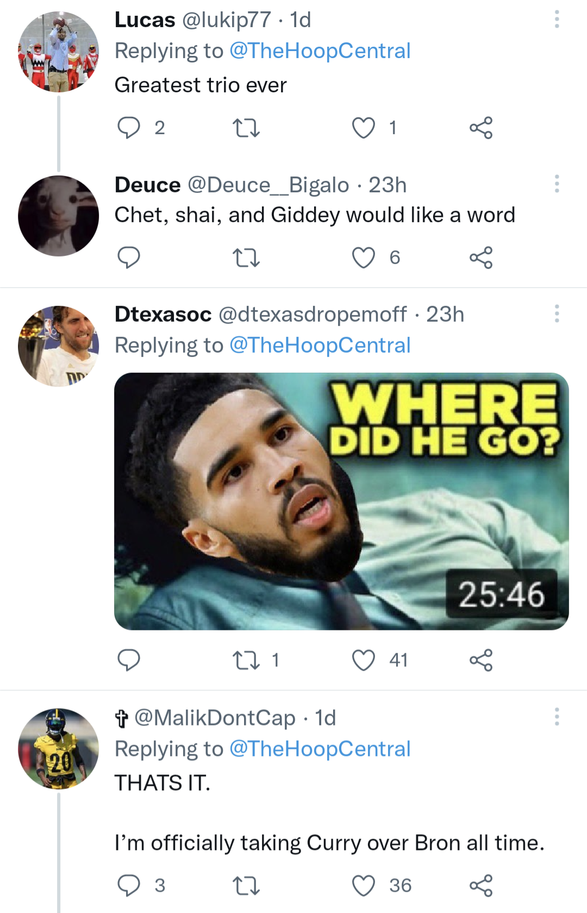
Task: Retweet Lucas's tweet
Action: [246, 128]
